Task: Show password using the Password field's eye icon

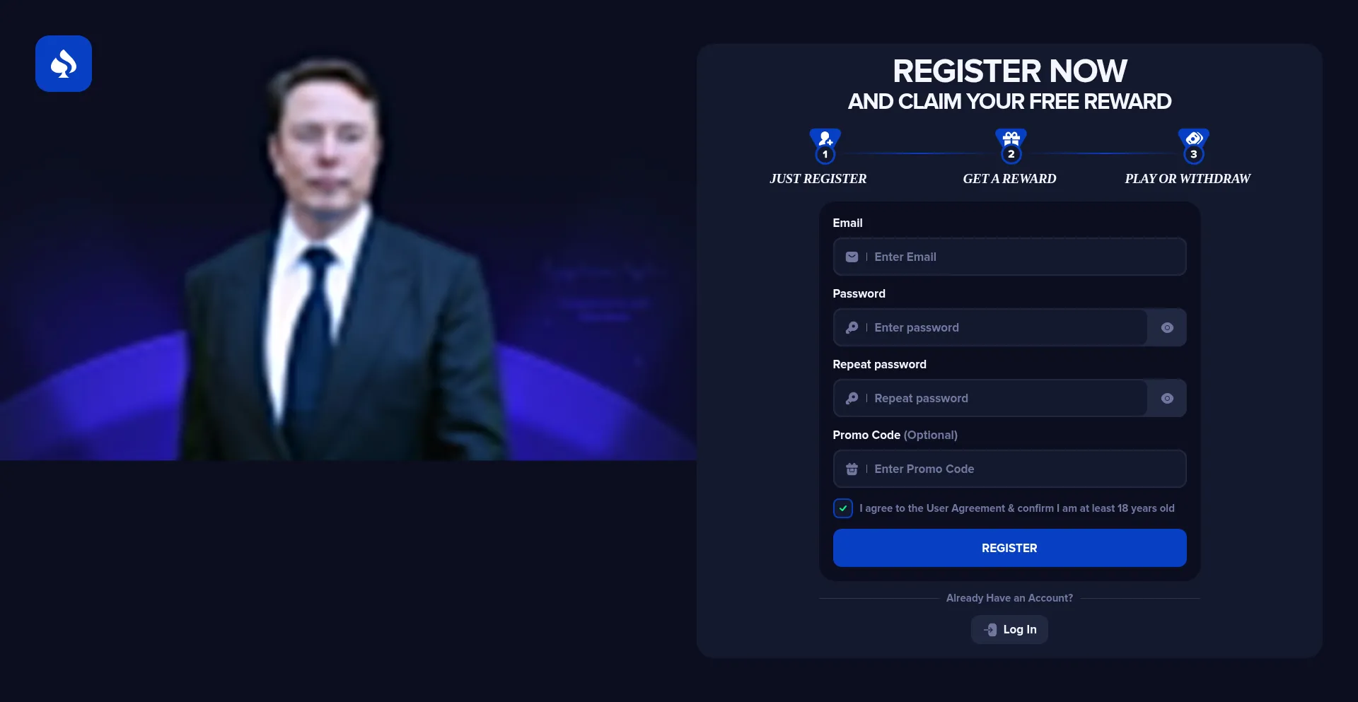Action: click(x=1167, y=327)
